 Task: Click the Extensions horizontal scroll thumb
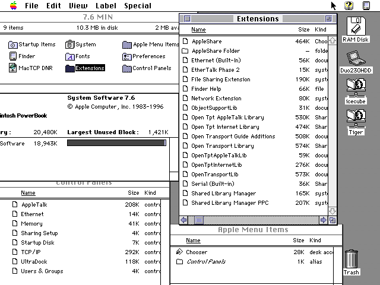199,220
